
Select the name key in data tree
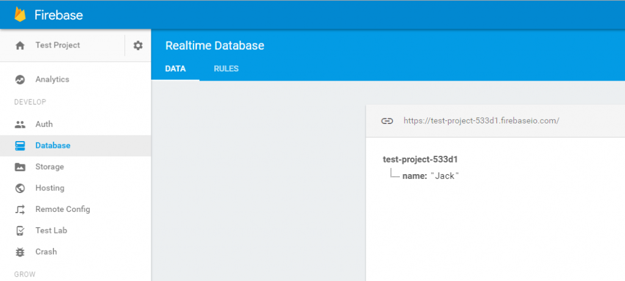point(414,176)
